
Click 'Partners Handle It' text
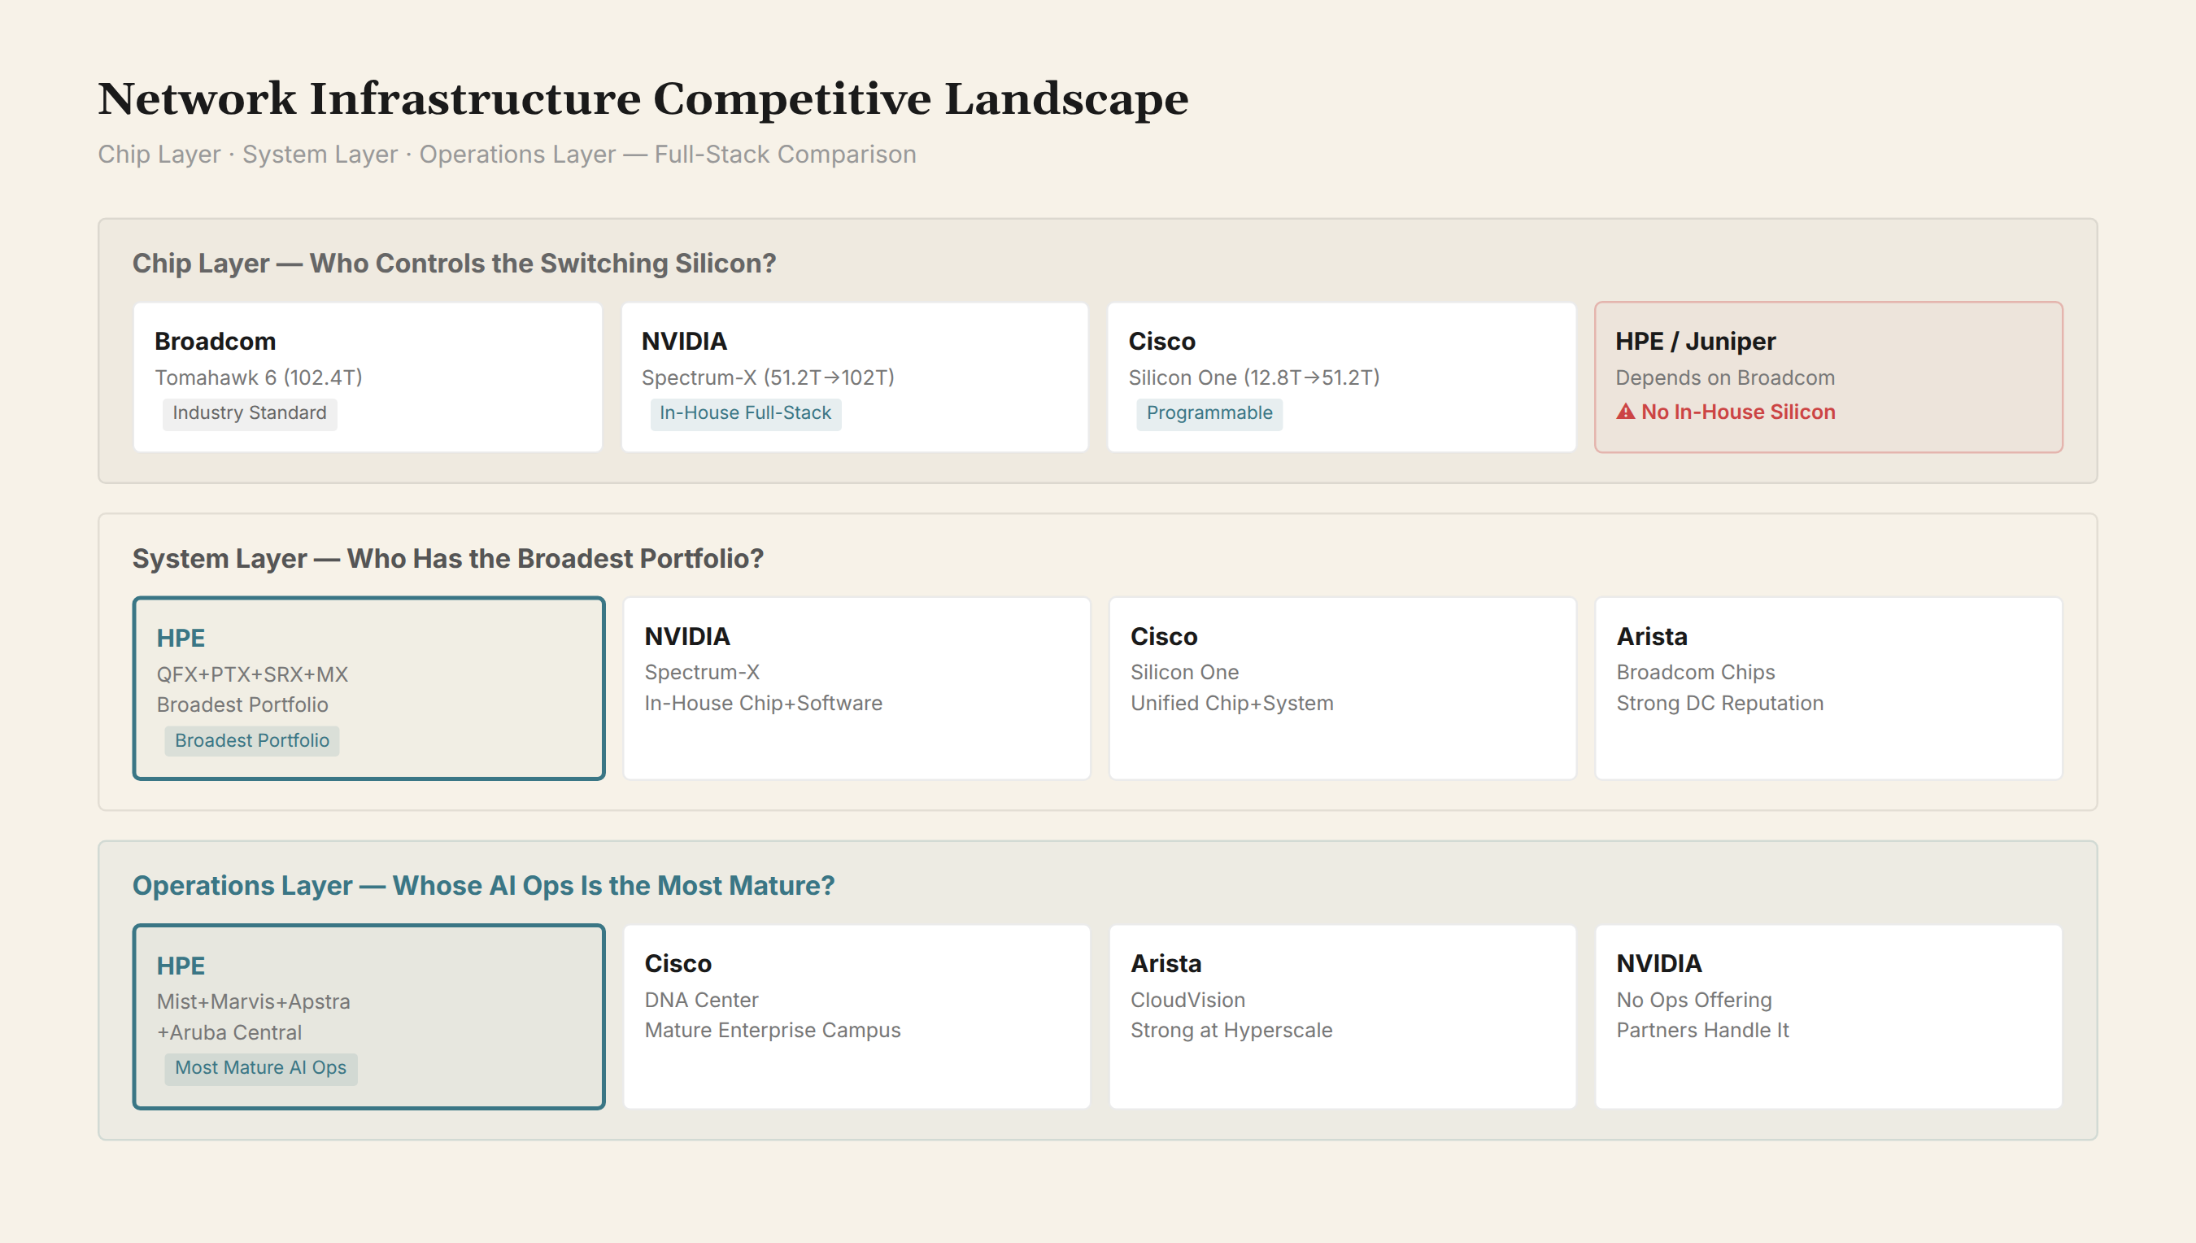[x=1702, y=1031]
